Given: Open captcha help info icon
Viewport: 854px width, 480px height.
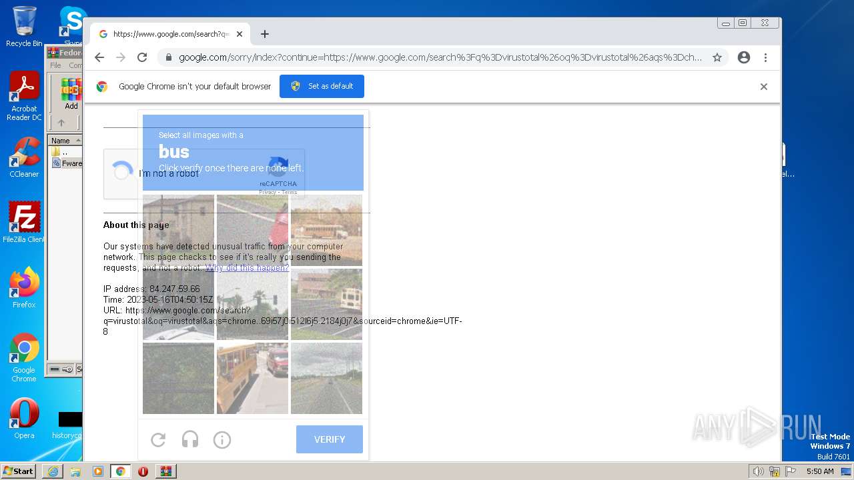Looking at the screenshot, I should point(222,439).
